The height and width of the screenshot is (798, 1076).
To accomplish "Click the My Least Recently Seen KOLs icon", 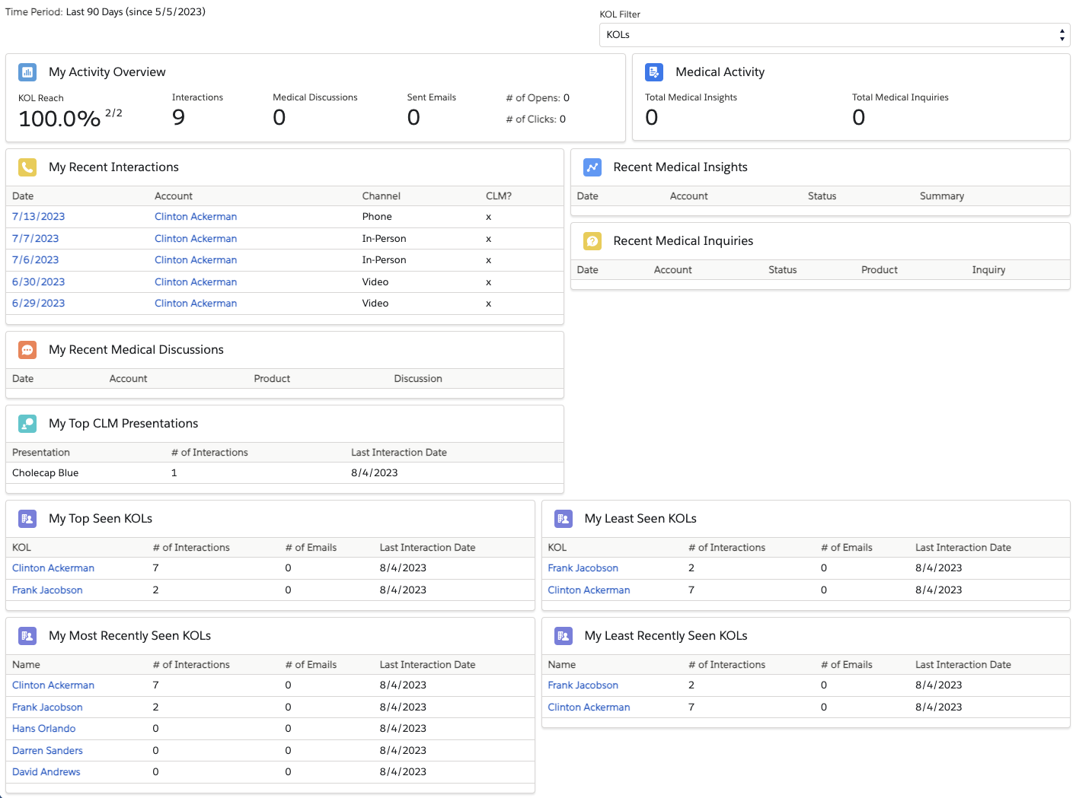I will (x=564, y=636).
